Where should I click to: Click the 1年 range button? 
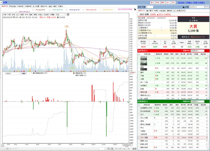pos(124,149)
